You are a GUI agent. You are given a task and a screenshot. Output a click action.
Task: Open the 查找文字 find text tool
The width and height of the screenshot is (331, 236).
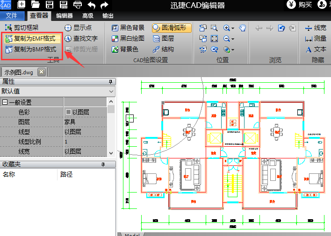pos(81,38)
